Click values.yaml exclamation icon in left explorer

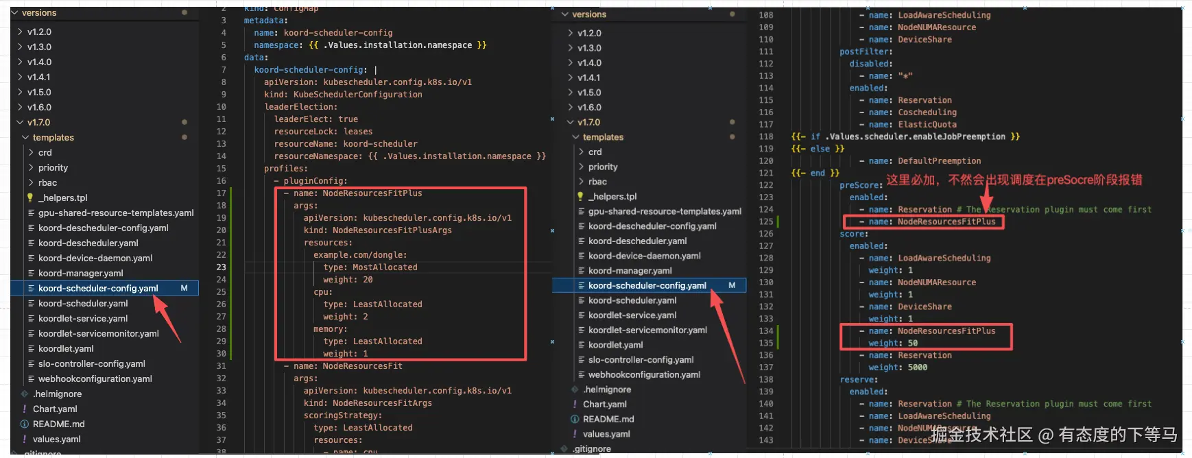[25, 439]
